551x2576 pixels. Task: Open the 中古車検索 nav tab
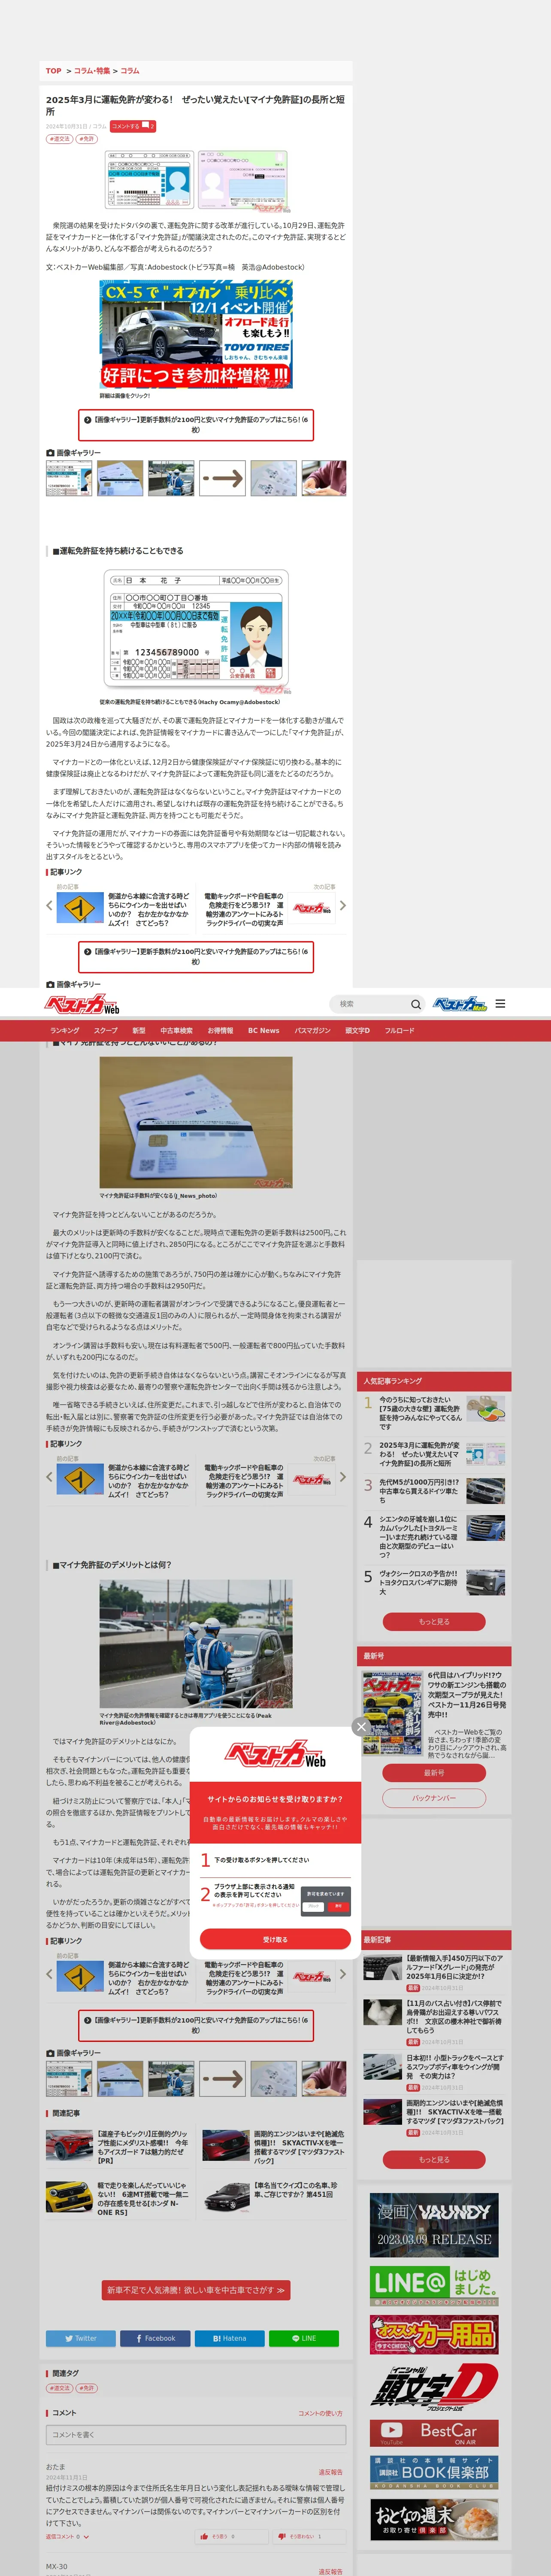coord(176,1030)
